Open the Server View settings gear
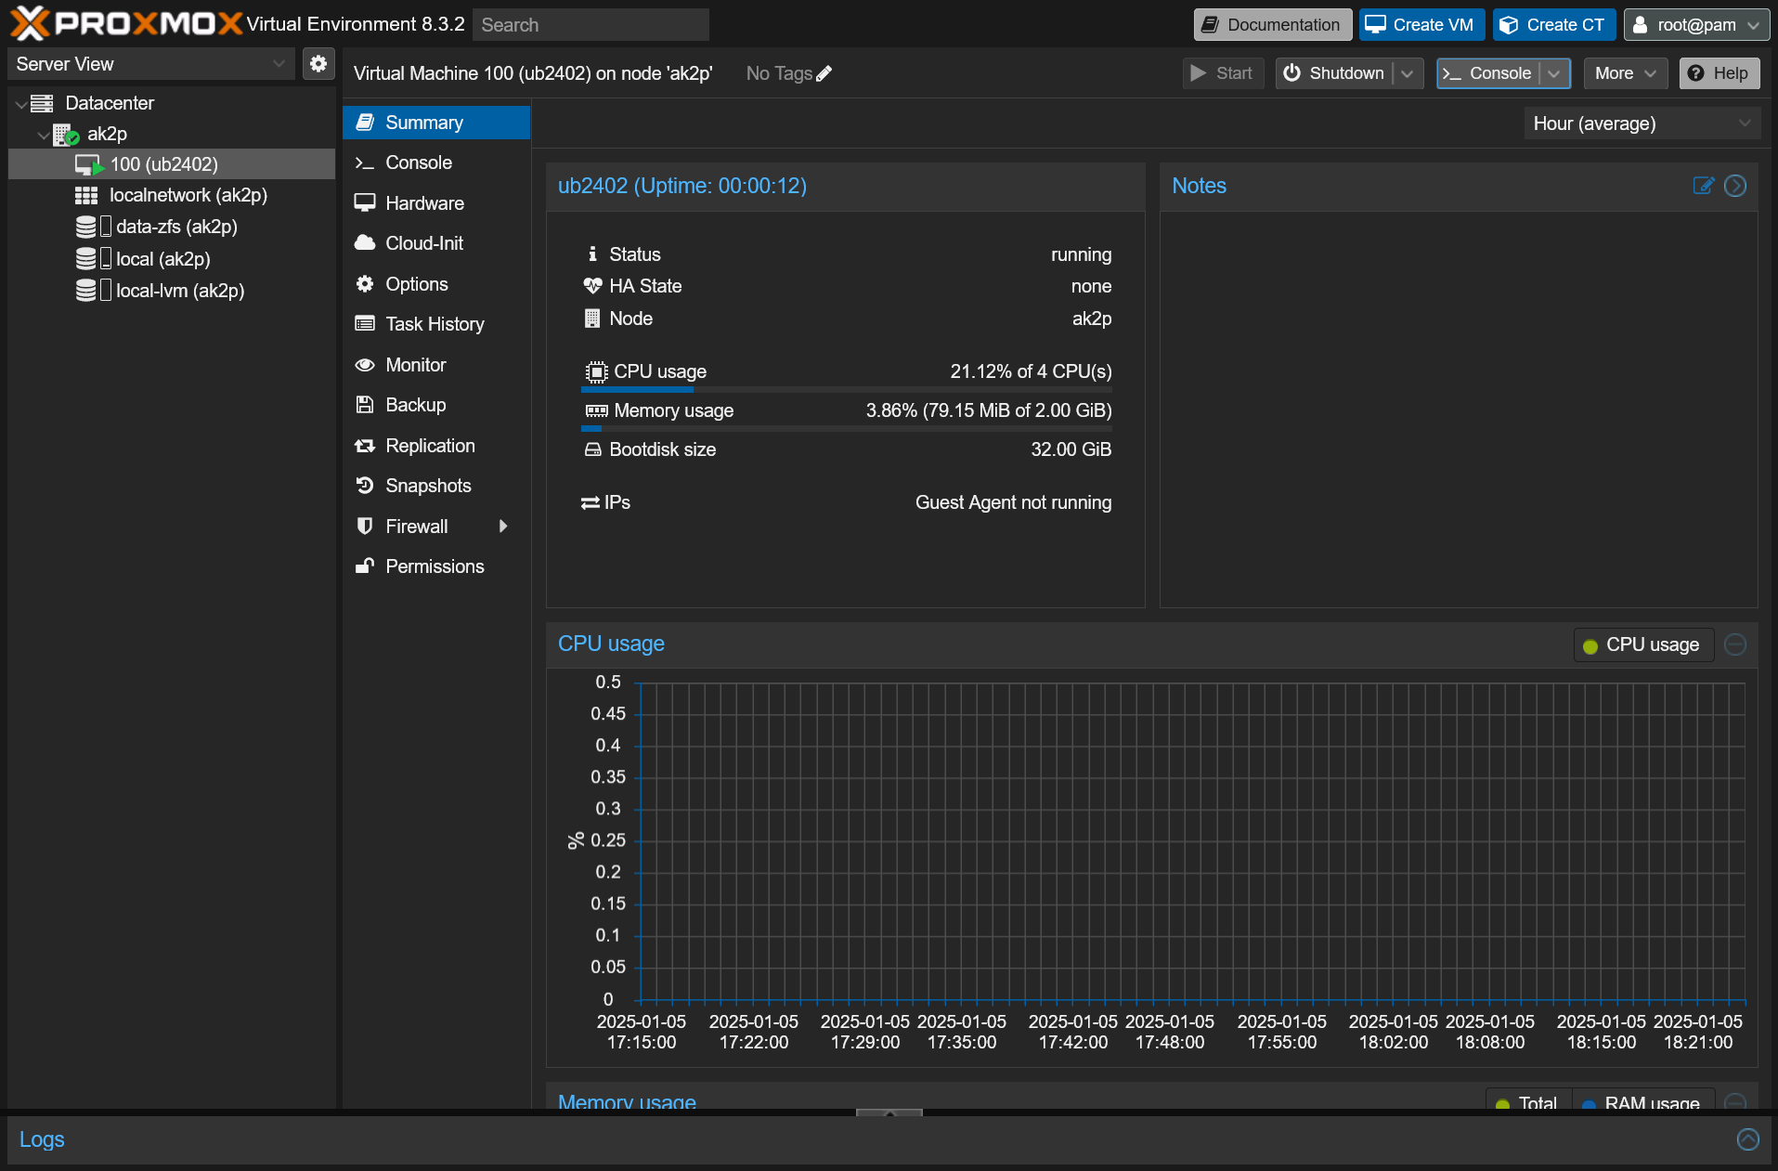 (318, 64)
